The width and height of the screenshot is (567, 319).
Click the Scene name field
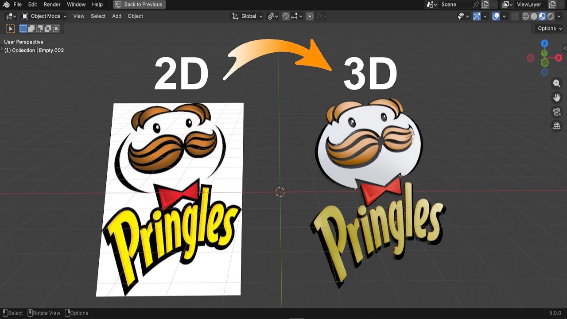(455, 4)
